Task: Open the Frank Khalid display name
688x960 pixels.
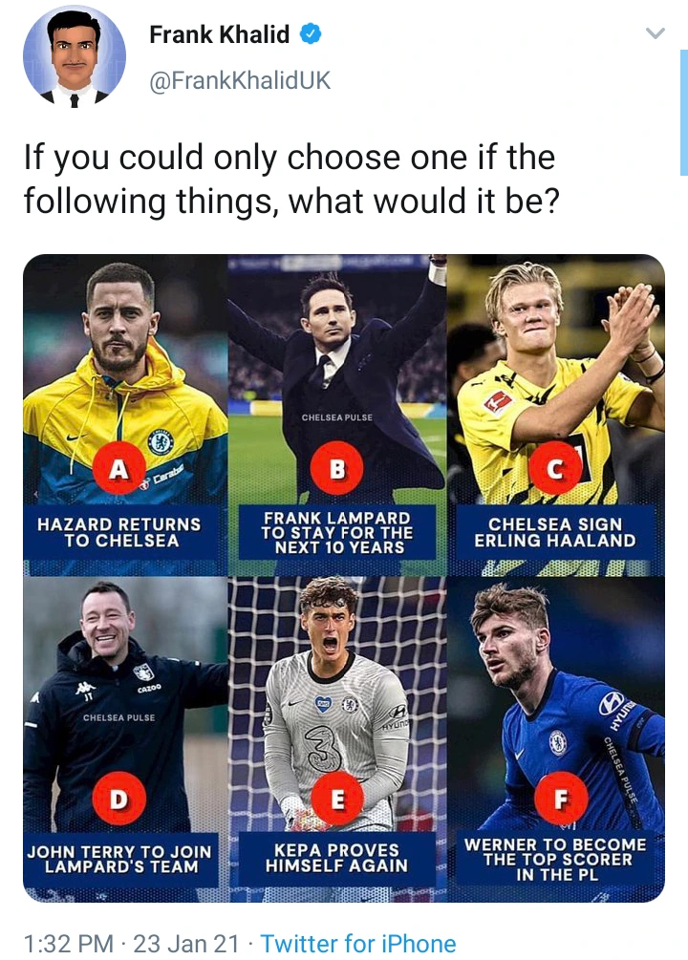Action: 220,34
